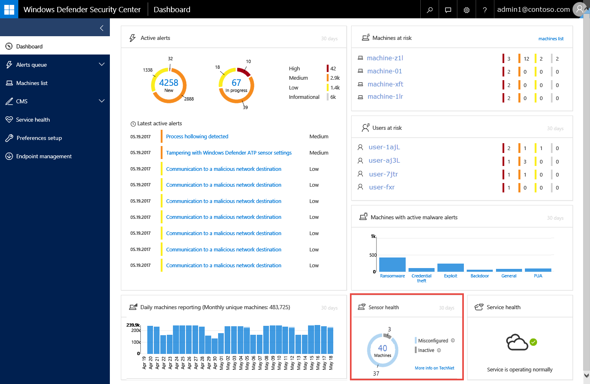Expand the CMS submenu chevron
590x384 pixels.
point(102,101)
